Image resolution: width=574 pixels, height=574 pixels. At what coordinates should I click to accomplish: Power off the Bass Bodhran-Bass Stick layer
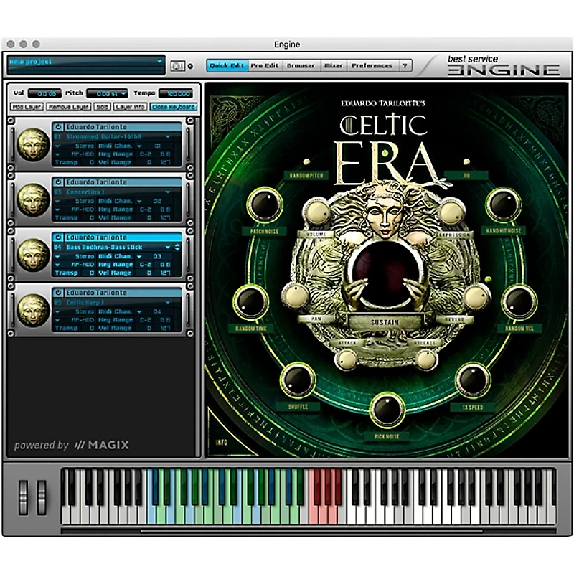tap(59, 237)
